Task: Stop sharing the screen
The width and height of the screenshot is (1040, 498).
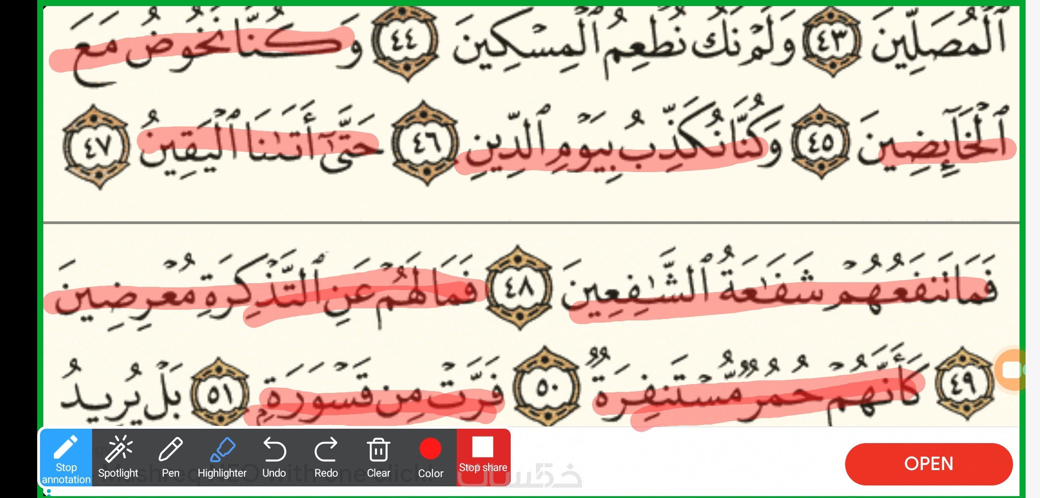Action: 483,458
